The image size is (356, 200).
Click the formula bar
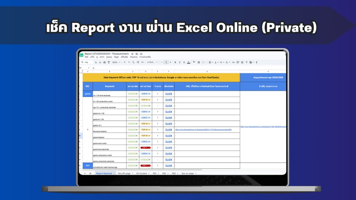tap(189, 68)
